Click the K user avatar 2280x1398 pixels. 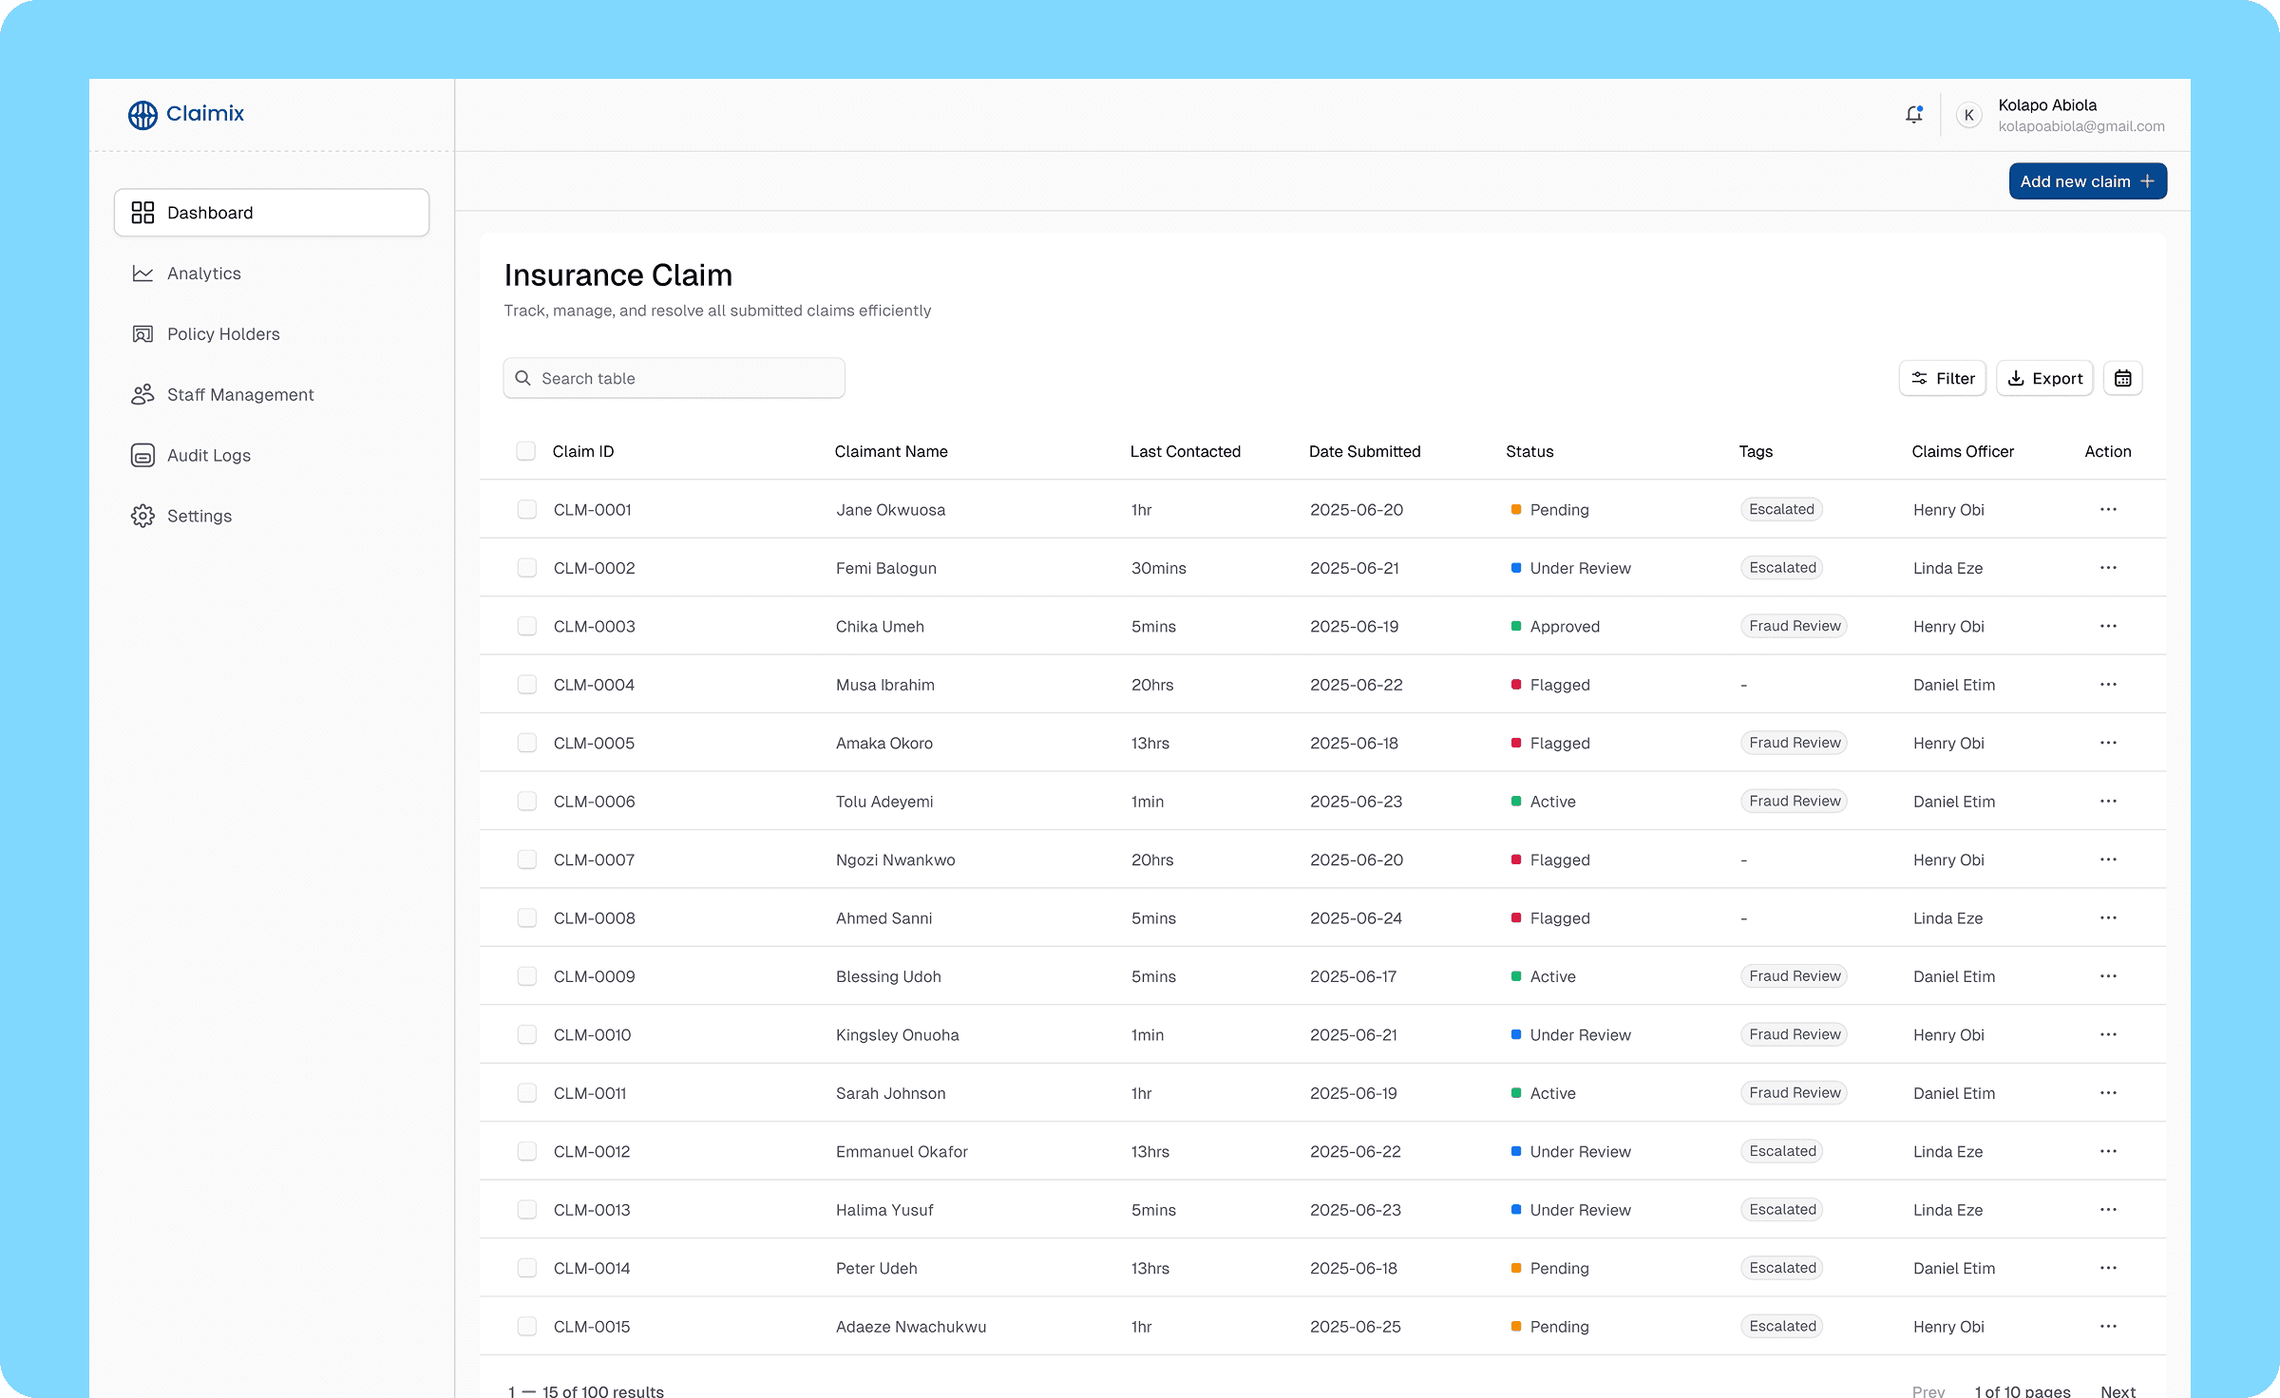pos(1968,115)
